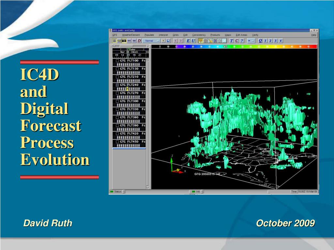Click the red D toolbar icon
334x250 pixels.
(x=139, y=41)
